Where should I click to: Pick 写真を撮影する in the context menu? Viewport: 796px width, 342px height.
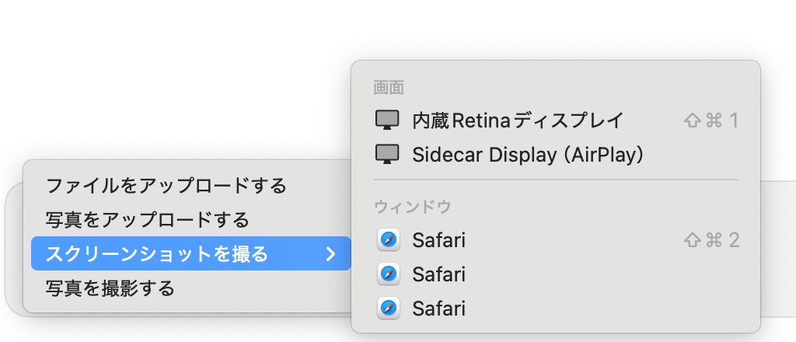[x=110, y=288]
